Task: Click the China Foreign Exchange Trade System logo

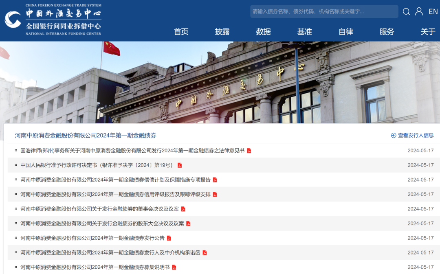Action: click(53, 20)
